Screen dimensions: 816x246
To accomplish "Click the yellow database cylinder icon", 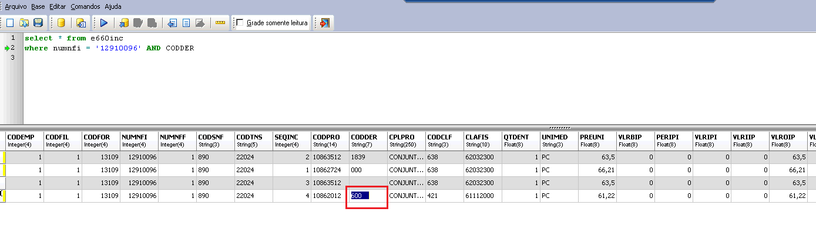I will tap(61, 23).
